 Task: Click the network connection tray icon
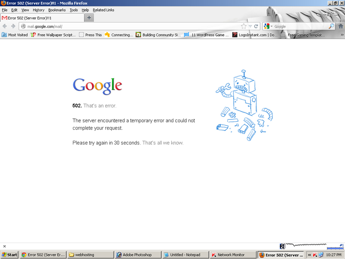click(x=321, y=255)
